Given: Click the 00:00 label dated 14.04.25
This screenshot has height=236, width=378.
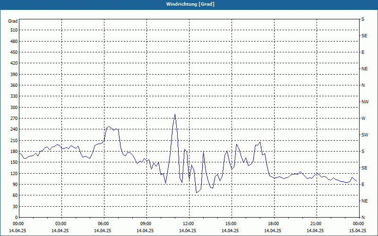Looking at the screenshot, I should (x=18, y=224).
